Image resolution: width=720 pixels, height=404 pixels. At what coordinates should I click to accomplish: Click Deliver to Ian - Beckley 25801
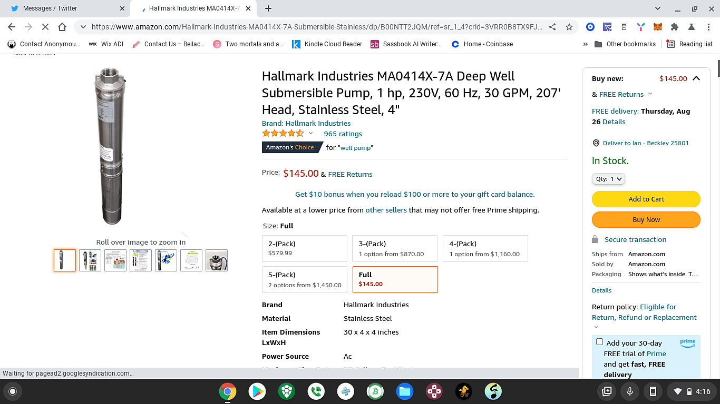646,143
